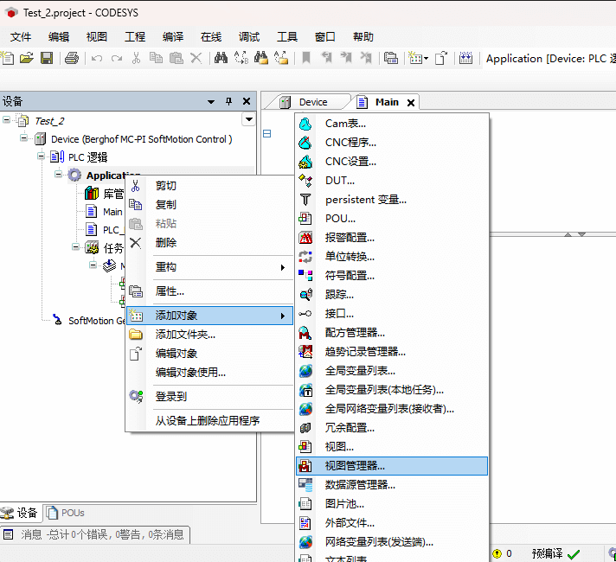Screen dimensions: 616x562
Task: Click the SoftMotion node icon in tree
Action: pyautogui.click(x=57, y=320)
